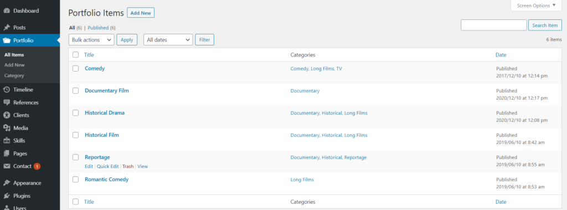The height and width of the screenshot is (210, 567).
Task: Click the Timeline clock icon
Action: (7, 90)
